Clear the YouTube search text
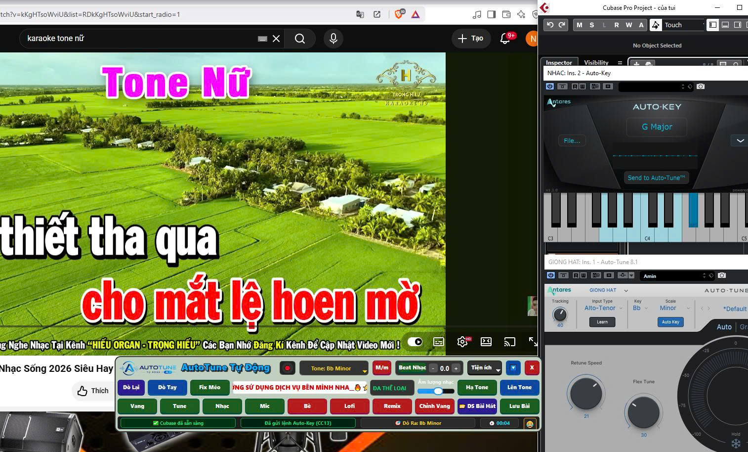The image size is (748, 452). (x=276, y=39)
